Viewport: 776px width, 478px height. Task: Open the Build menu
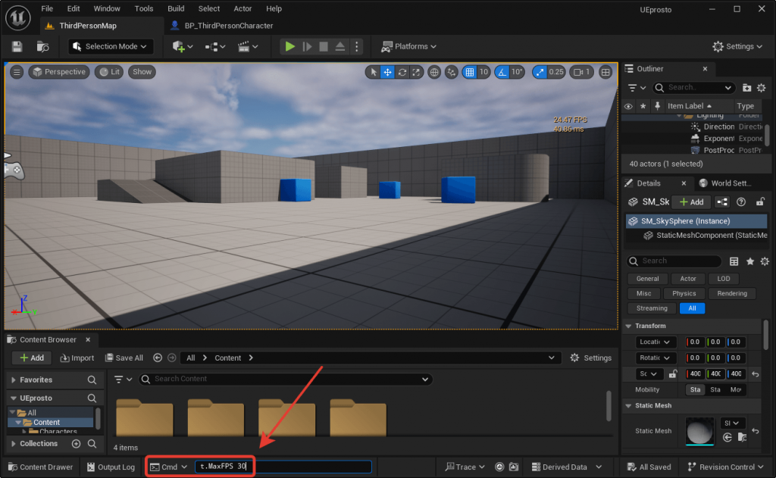click(x=175, y=8)
